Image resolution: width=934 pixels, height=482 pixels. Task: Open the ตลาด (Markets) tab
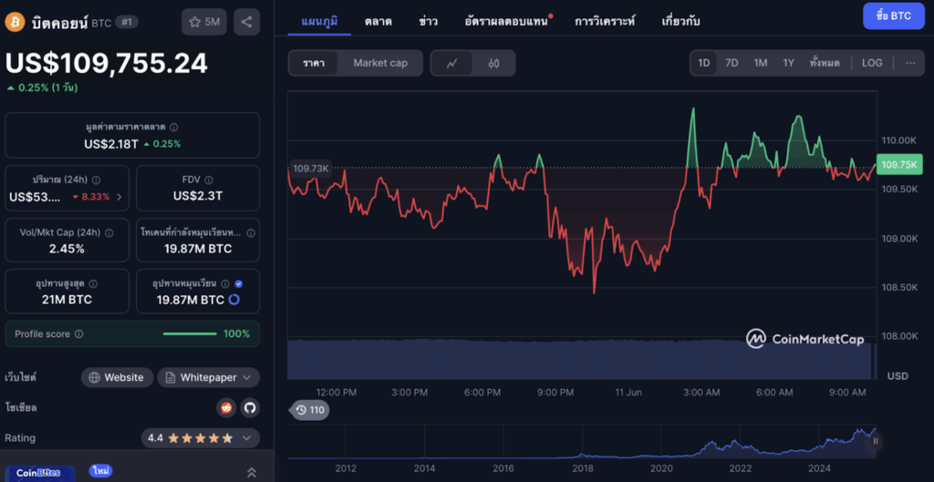pos(379,19)
